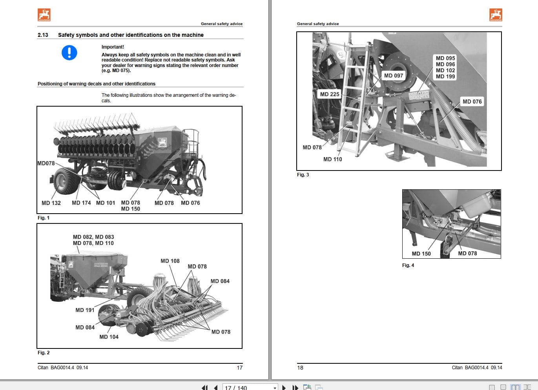Go to the previous page
The width and height of the screenshot is (538, 390).
pos(215,387)
